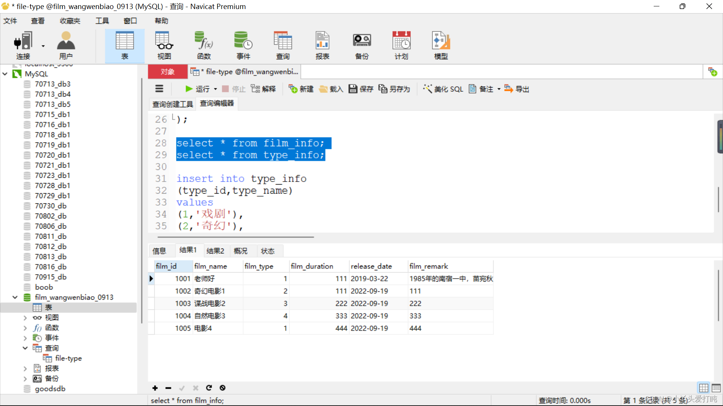Refresh results with the reload icon

click(x=209, y=388)
